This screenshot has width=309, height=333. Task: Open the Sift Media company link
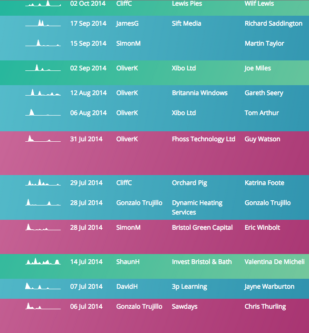click(186, 23)
